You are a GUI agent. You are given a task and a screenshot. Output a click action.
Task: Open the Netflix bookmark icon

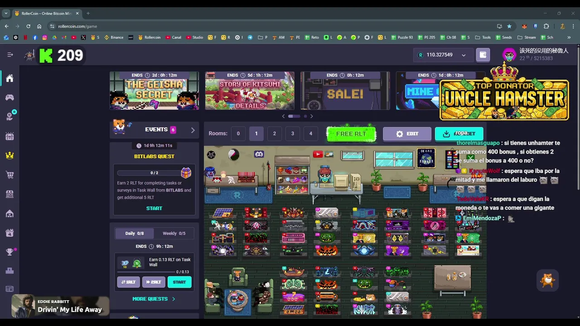[x=25, y=38]
